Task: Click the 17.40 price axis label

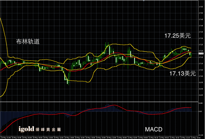Action: [201, 26]
